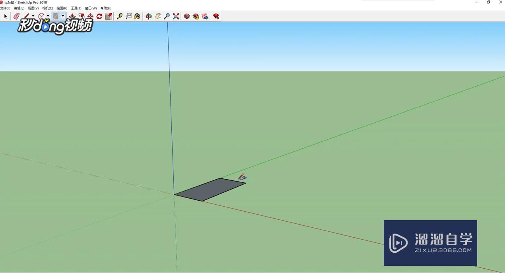
Task: Activate the Line pencil tool
Action: pos(26,16)
